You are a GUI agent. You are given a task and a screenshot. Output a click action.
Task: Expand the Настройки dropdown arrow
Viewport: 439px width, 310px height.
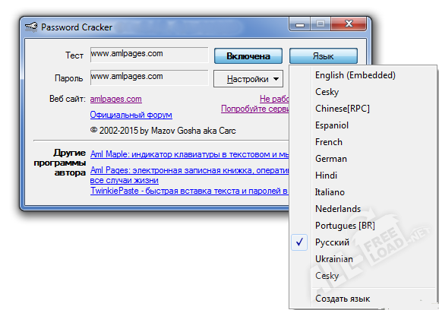[x=276, y=79]
